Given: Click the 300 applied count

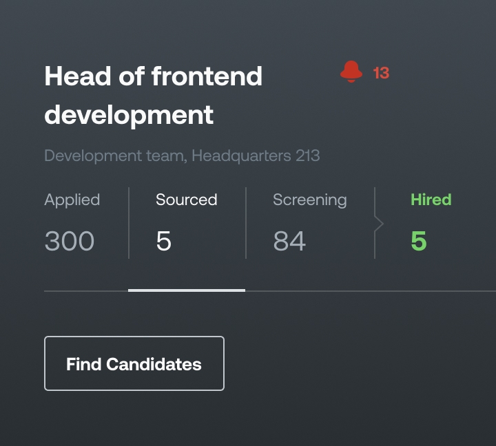Looking at the screenshot, I should pyautogui.click(x=70, y=242).
